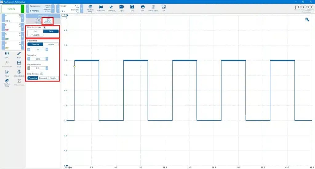The image size is (315, 169).
Task: Open the Measurements tool
Action: (x=7, y=64)
